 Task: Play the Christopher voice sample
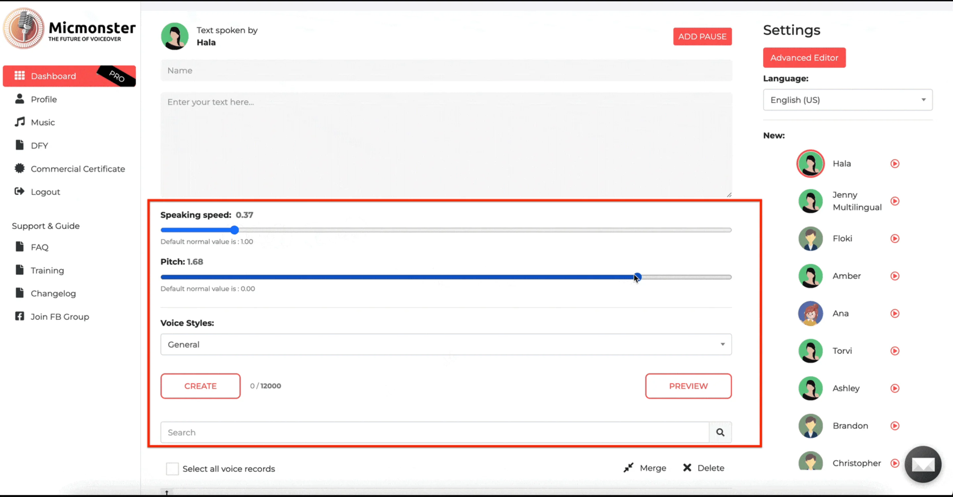coord(894,463)
